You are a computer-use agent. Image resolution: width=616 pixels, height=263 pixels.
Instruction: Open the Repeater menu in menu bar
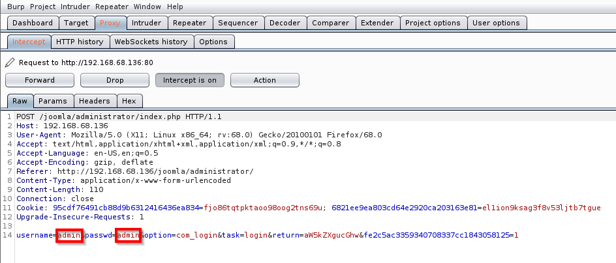click(x=112, y=7)
